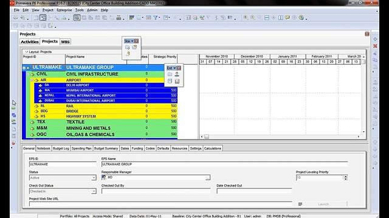This screenshot has height=218, width=389.
Task: Click the Print icon in the toolbar
Action: coord(16,18)
